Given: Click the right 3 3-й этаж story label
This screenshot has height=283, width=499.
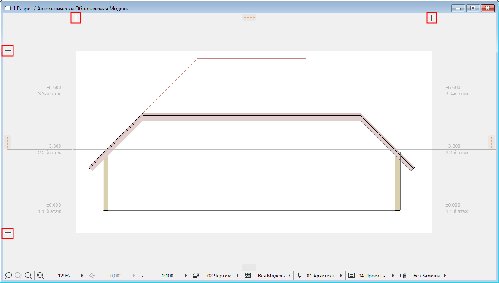Looking at the screenshot, I should tap(457, 94).
